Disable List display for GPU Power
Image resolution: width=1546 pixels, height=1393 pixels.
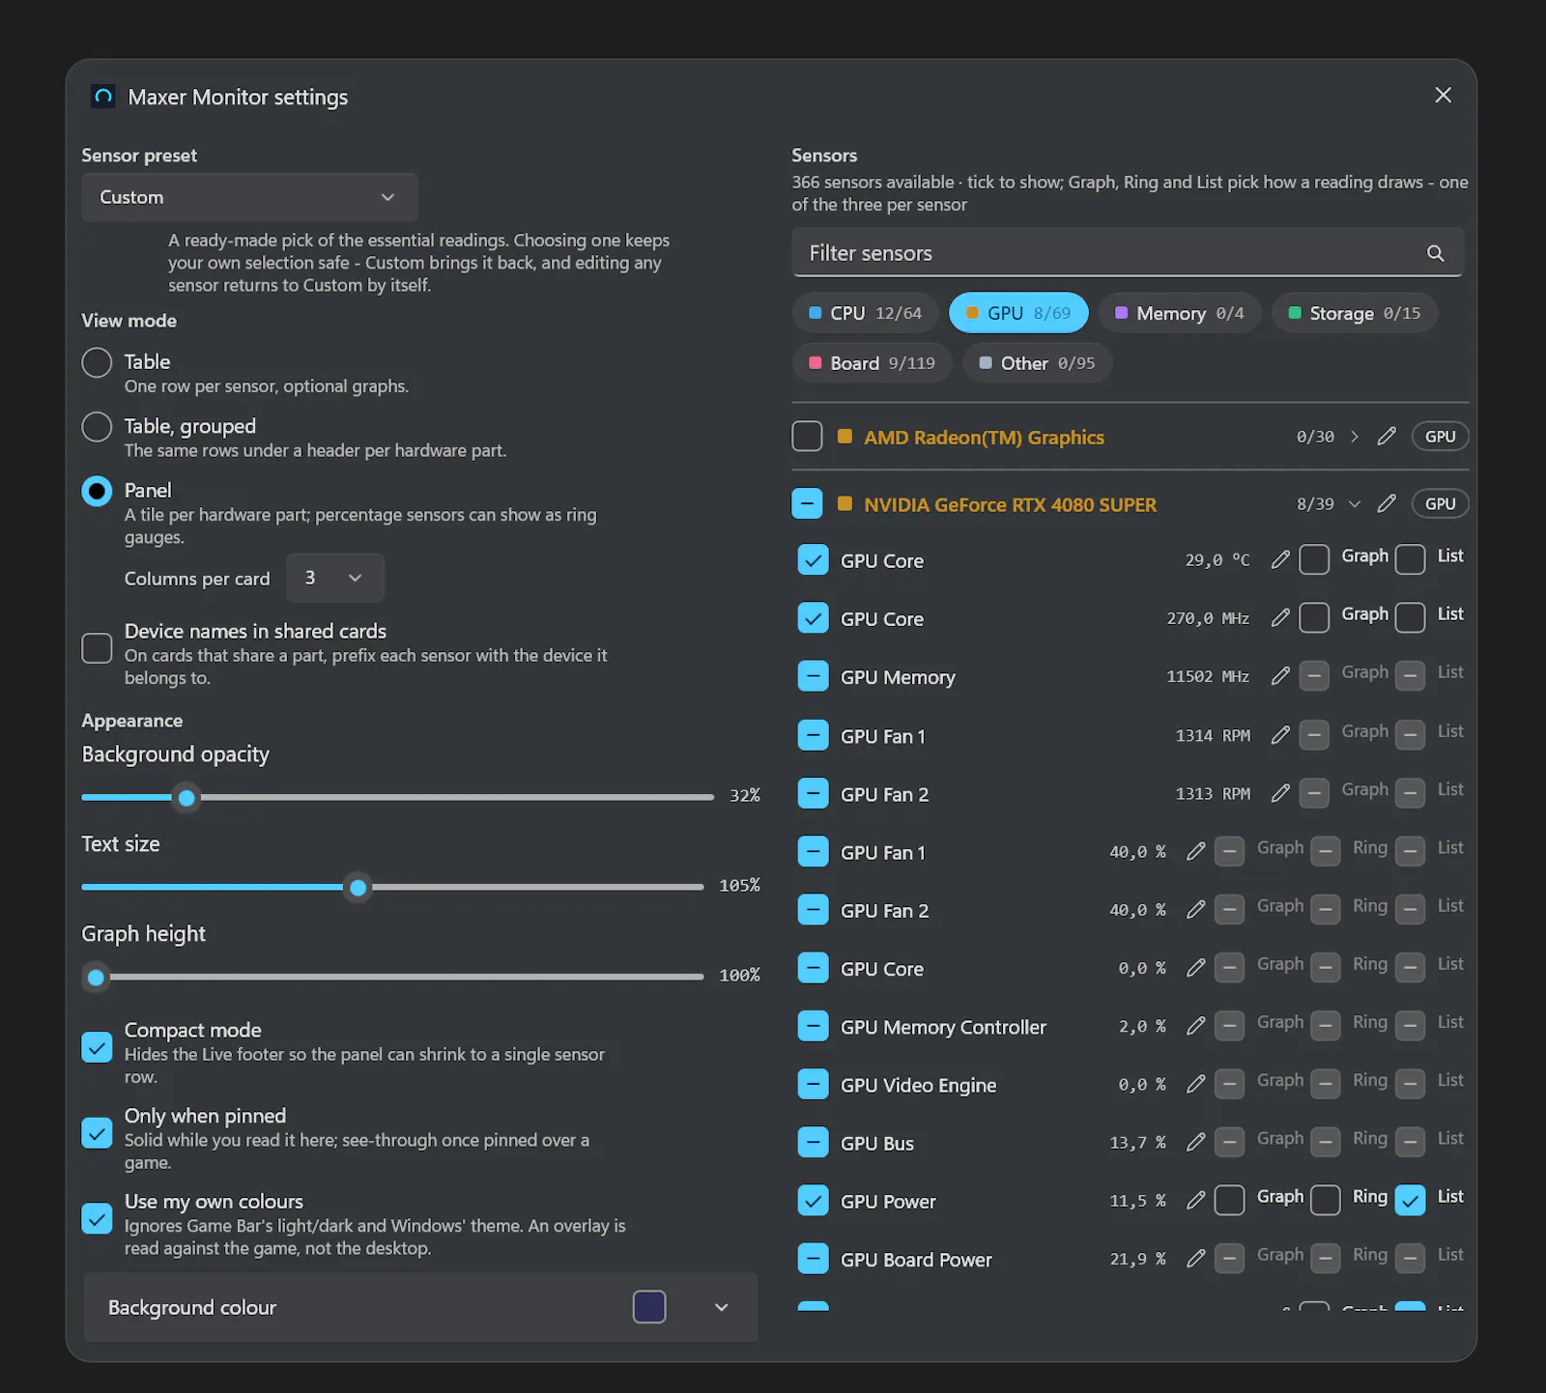[1410, 1200]
